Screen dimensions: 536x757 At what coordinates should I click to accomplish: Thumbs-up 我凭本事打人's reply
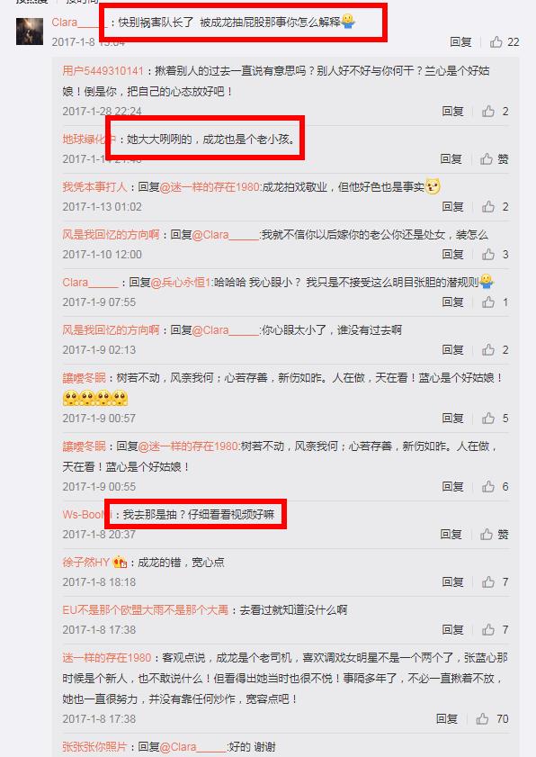point(488,207)
